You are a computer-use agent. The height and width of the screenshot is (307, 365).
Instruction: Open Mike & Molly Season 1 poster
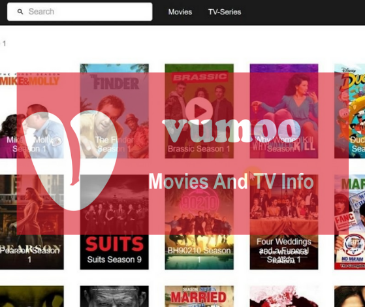pos(31,111)
